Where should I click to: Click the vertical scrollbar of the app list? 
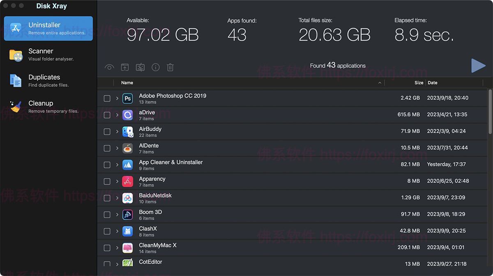[490, 111]
